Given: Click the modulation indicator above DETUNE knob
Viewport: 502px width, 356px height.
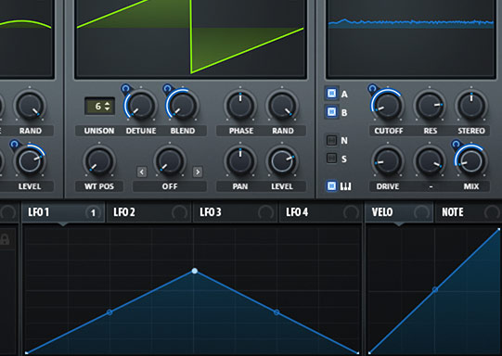Looking at the screenshot, I should click(x=126, y=88).
